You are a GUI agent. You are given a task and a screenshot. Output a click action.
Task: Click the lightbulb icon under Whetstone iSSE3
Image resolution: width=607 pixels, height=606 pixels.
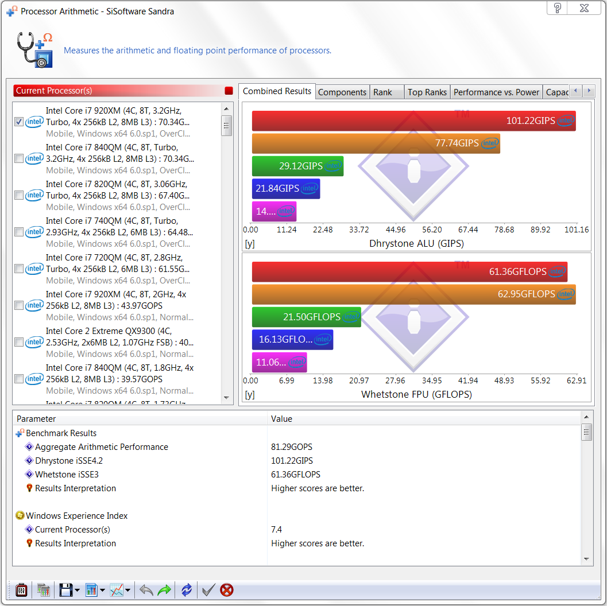pos(29,488)
